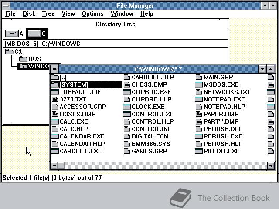
Task: Click the CALC.EXE program icon
Action: pyautogui.click(x=55, y=121)
